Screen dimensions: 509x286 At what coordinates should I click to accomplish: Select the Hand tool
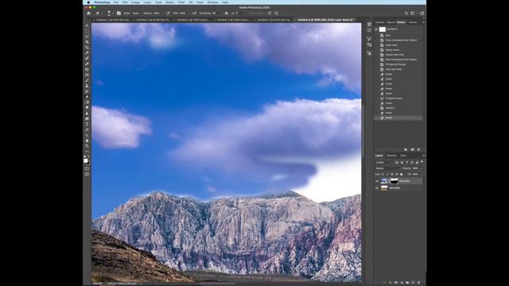87,141
